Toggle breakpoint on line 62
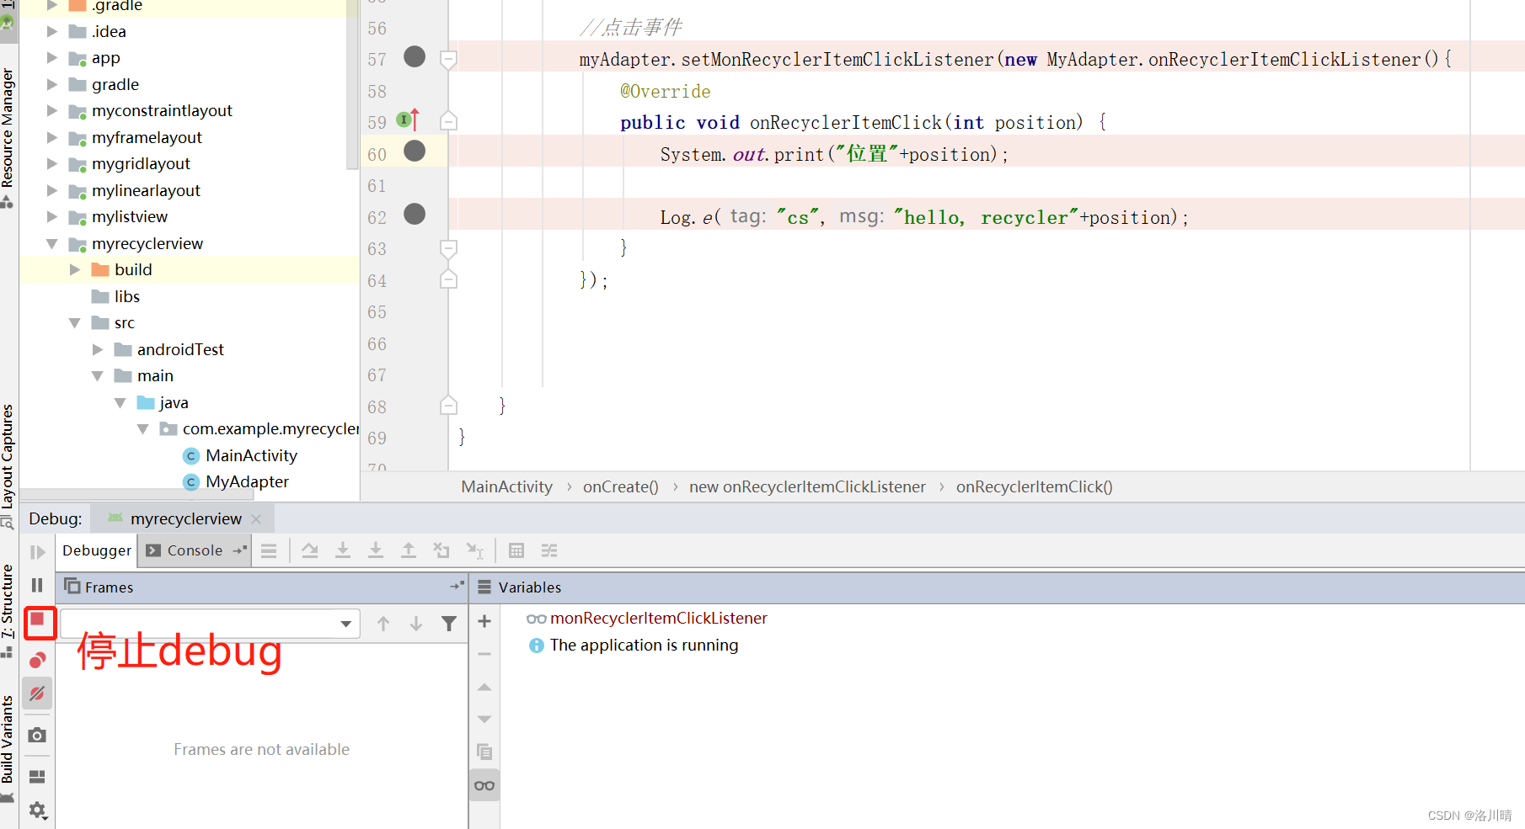 point(415,214)
